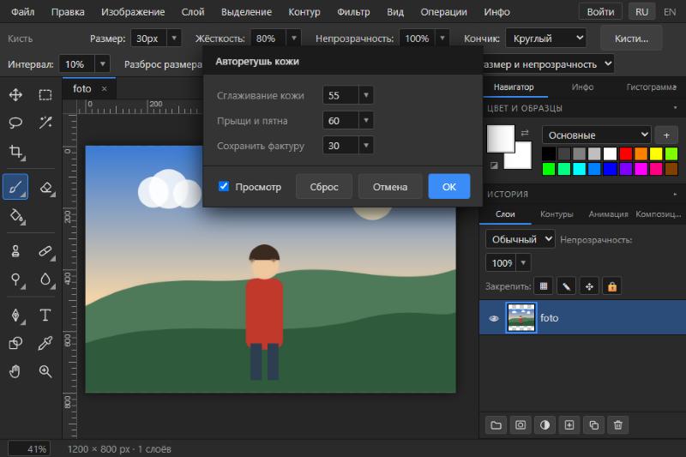Pick the yellow color swatch

tap(656, 153)
